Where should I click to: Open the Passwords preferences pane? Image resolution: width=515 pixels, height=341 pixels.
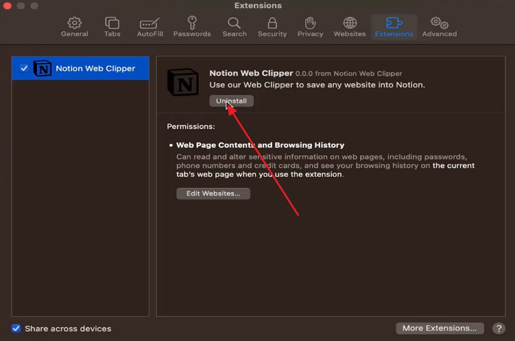click(192, 27)
